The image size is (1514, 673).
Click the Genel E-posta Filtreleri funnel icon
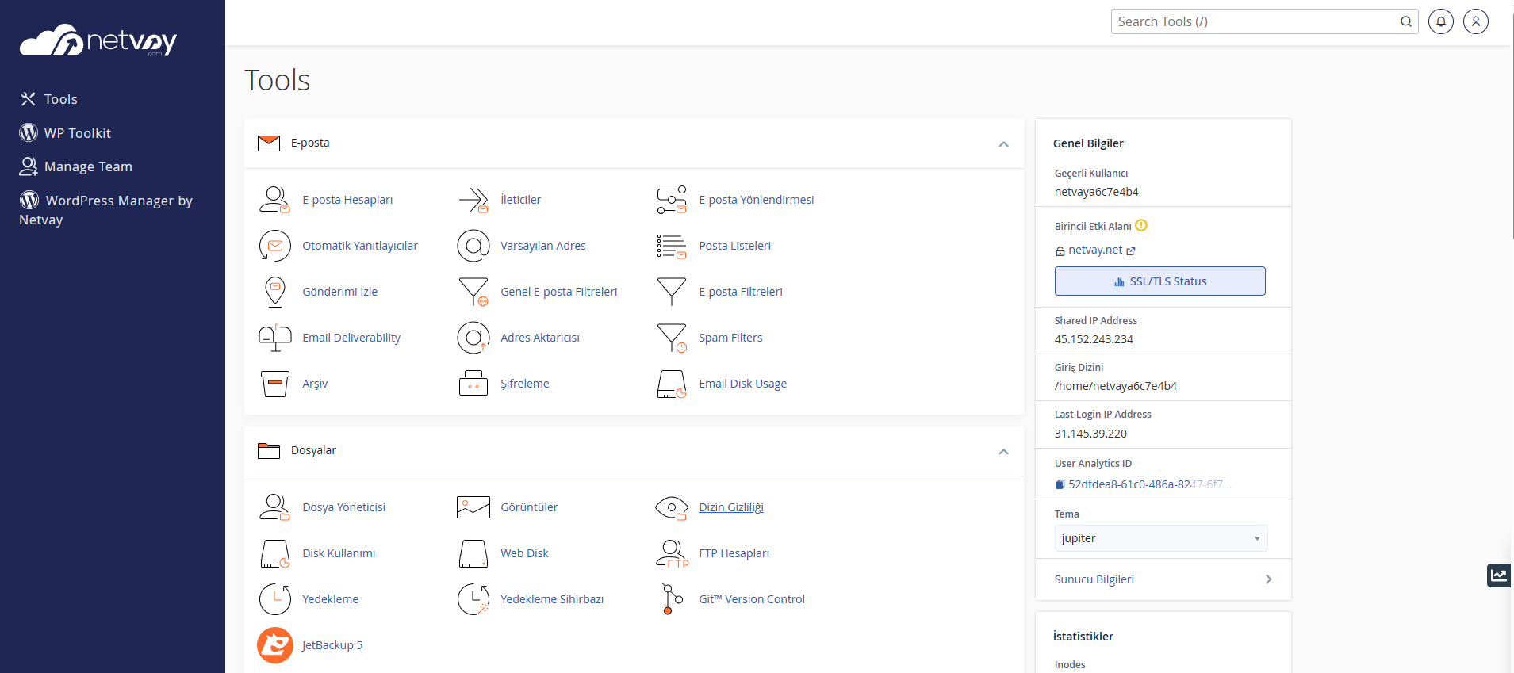(x=473, y=292)
